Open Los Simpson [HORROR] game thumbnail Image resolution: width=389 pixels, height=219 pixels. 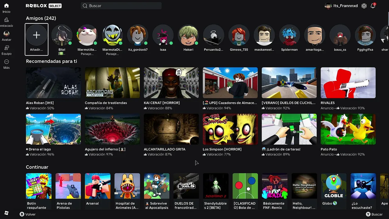coord(230,129)
